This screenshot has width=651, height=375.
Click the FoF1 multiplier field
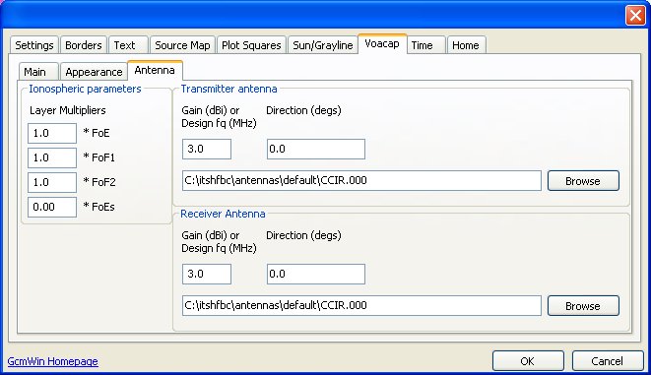point(52,157)
